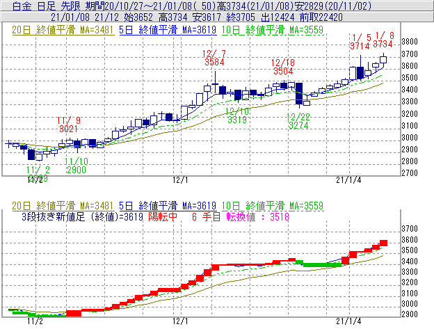Click the 陽転中 status text

(163, 216)
